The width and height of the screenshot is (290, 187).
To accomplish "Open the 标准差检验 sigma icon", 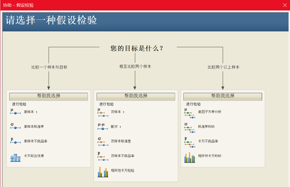I will coord(190,128).
